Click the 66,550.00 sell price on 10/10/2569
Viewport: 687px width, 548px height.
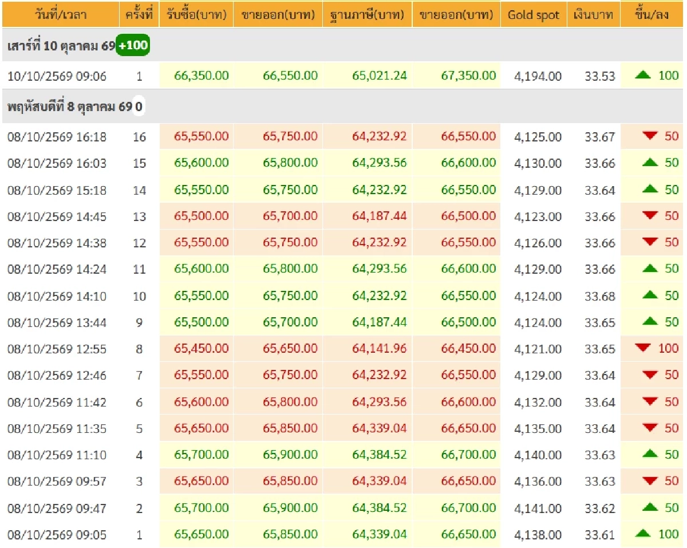(x=290, y=76)
